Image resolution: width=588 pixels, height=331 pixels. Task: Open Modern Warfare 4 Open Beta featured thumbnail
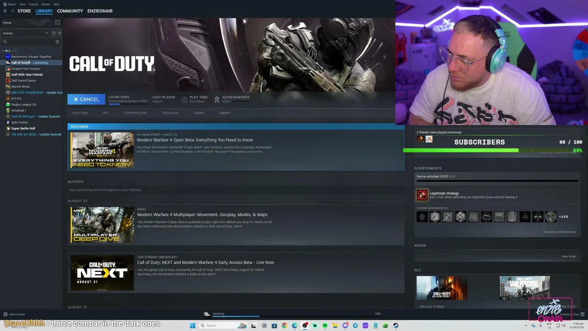point(102,150)
